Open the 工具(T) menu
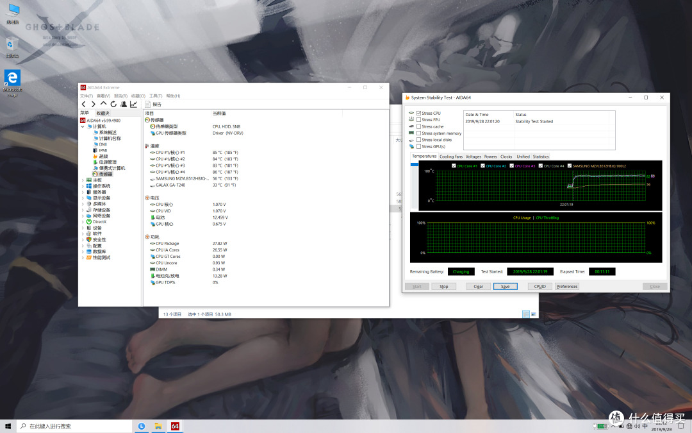This screenshot has width=692, height=433. point(156,96)
